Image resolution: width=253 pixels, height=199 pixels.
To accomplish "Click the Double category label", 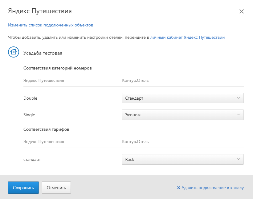I will (30, 98).
